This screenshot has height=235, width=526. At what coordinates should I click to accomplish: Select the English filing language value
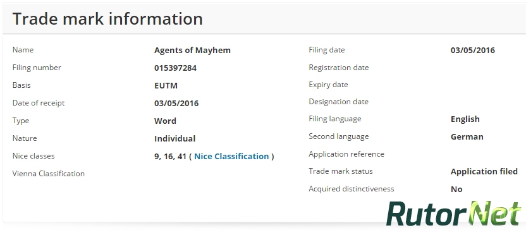[x=465, y=119]
